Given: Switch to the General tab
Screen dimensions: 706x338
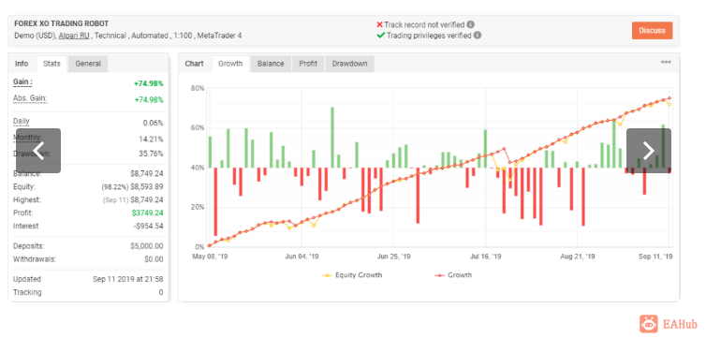Looking at the screenshot, I should 88,64.
